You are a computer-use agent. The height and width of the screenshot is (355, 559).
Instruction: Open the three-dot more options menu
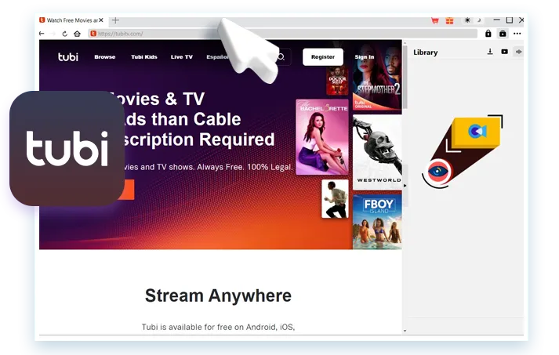pos(517,34)
